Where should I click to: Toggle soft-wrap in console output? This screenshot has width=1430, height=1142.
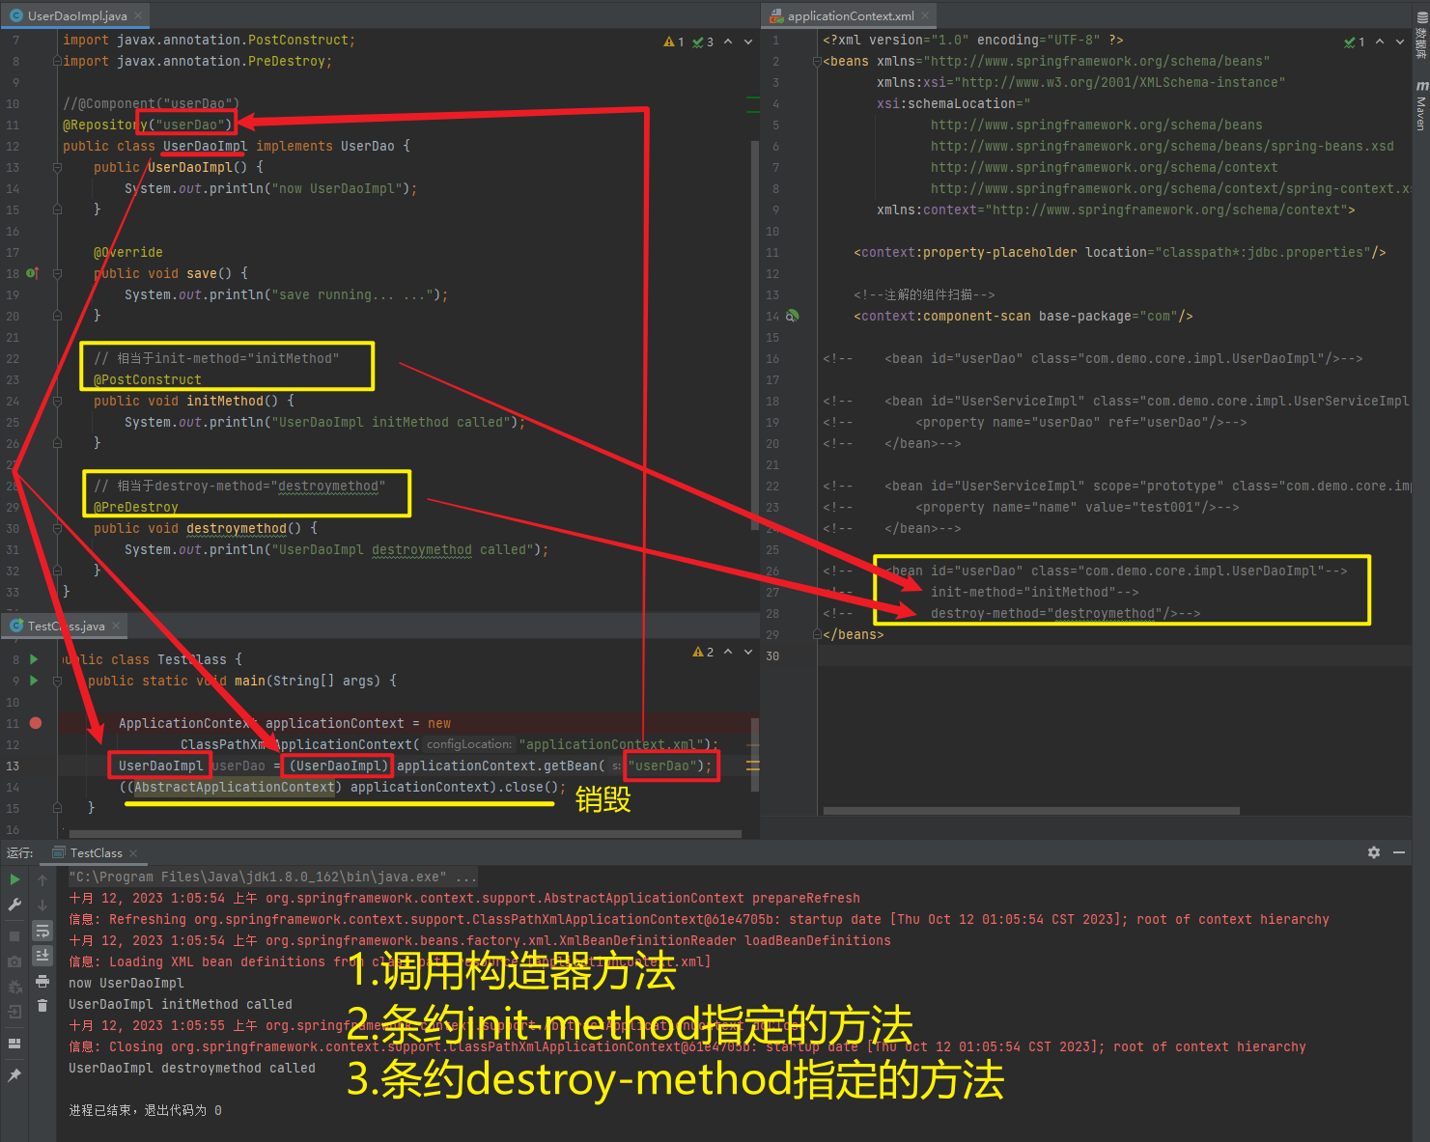pos(42,931)
